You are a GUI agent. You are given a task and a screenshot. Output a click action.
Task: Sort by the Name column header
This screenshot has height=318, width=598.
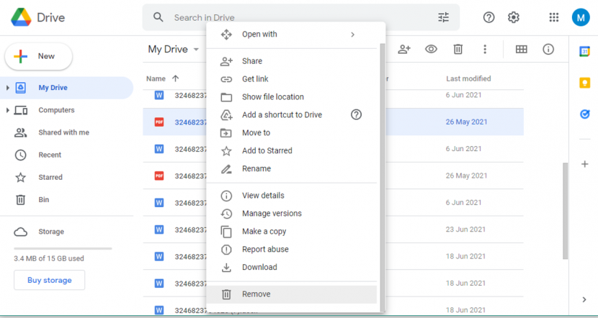pyautogui.click(x=156, y=79)
